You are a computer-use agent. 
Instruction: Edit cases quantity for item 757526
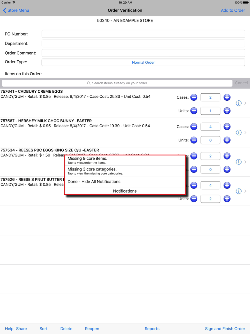210,185
